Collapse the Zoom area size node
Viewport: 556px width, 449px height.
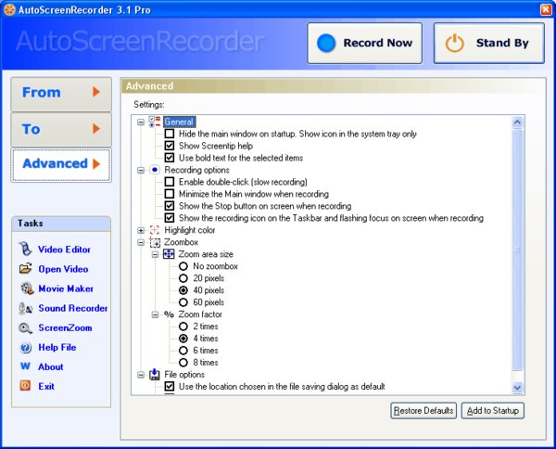click(x=155, y=254)
